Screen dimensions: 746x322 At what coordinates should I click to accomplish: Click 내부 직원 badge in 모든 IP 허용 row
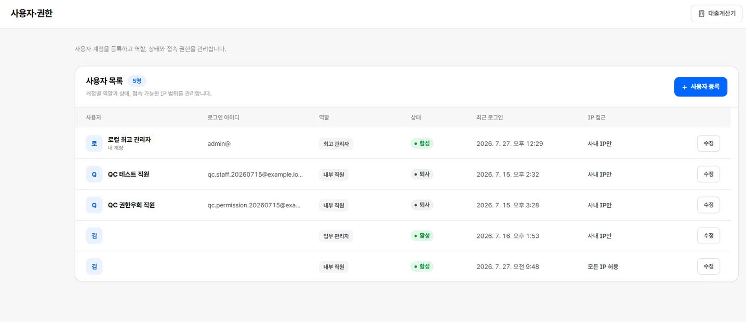[334, 266]
